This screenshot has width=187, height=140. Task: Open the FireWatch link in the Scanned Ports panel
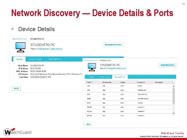tap(109, 68)
